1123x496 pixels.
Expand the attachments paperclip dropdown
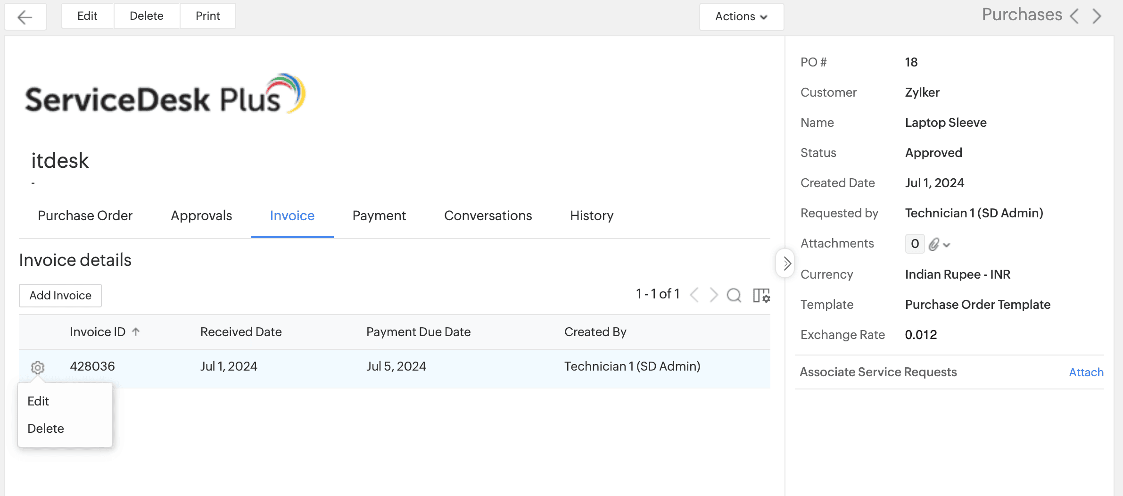(x=939, y=244)
